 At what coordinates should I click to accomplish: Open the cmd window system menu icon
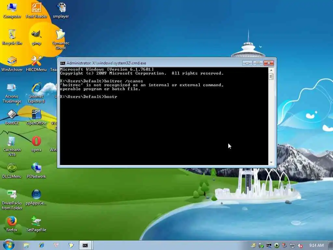click(x=63, y=63)
